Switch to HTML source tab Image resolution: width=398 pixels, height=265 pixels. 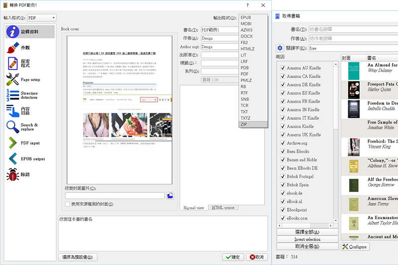[223, 208]
